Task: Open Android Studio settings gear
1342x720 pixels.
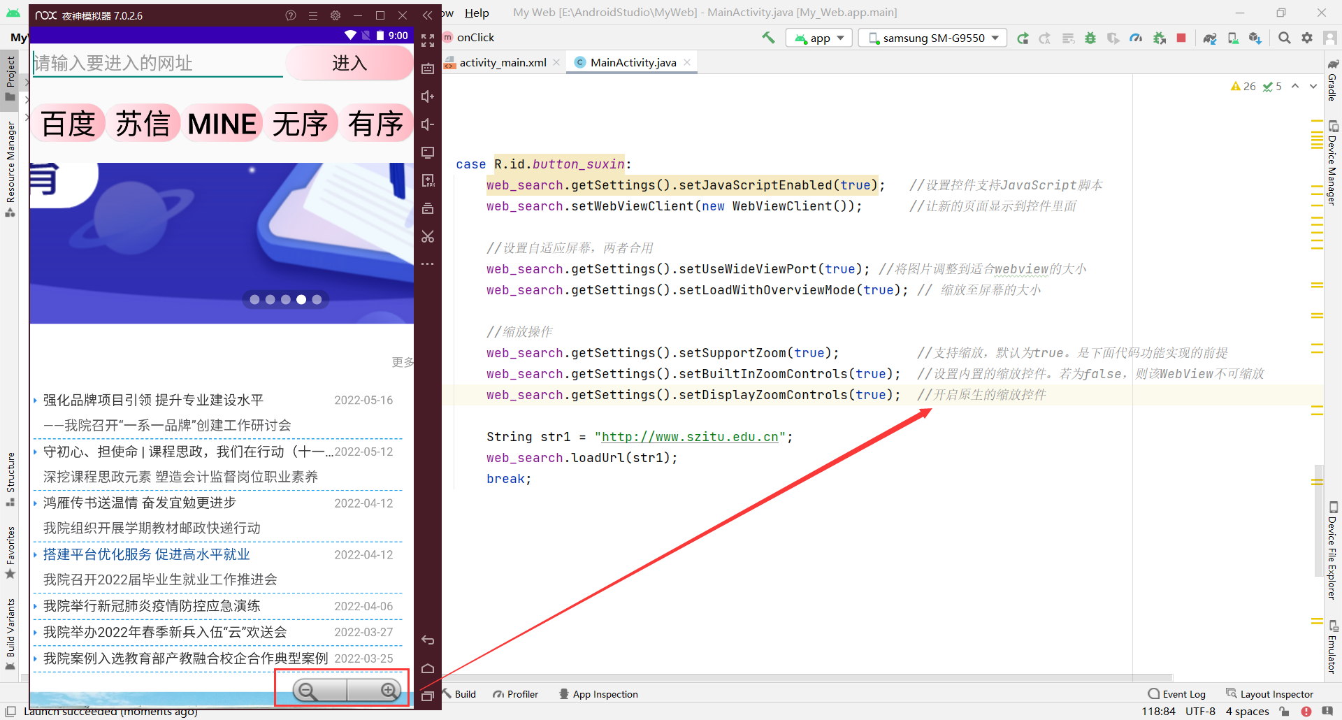Action: (x=1307, y=38)
